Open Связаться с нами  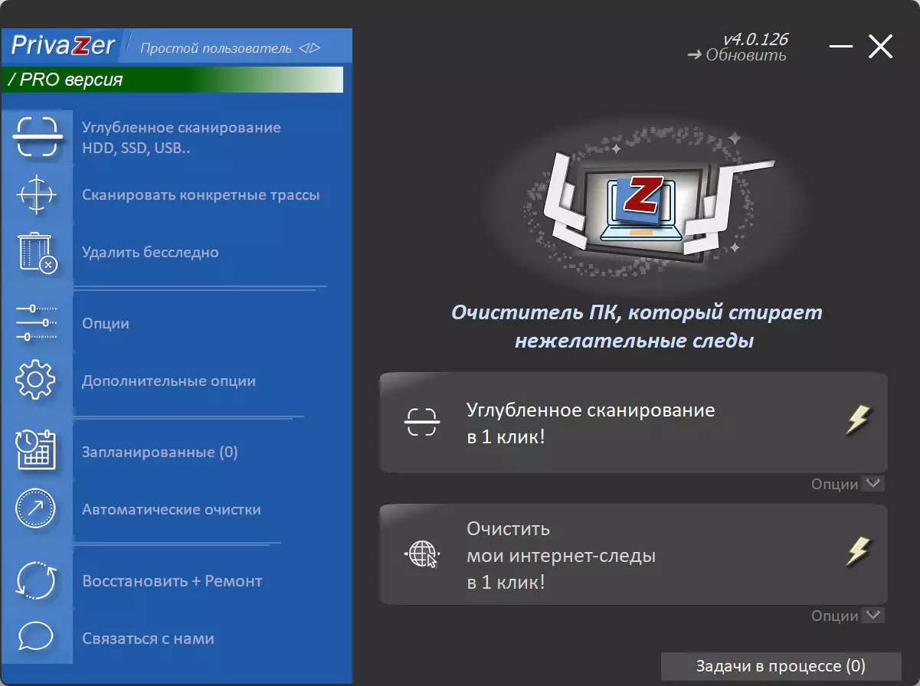(x=148, y=638)
